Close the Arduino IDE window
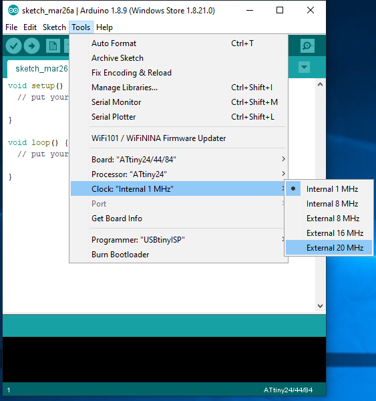Screen dimensions: 376x401 click(x=311, y=10)
